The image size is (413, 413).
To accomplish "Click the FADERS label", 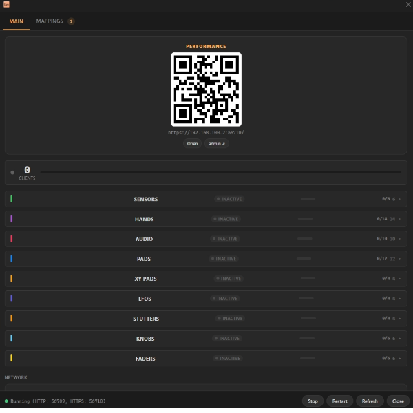I will tap(145, 359).
